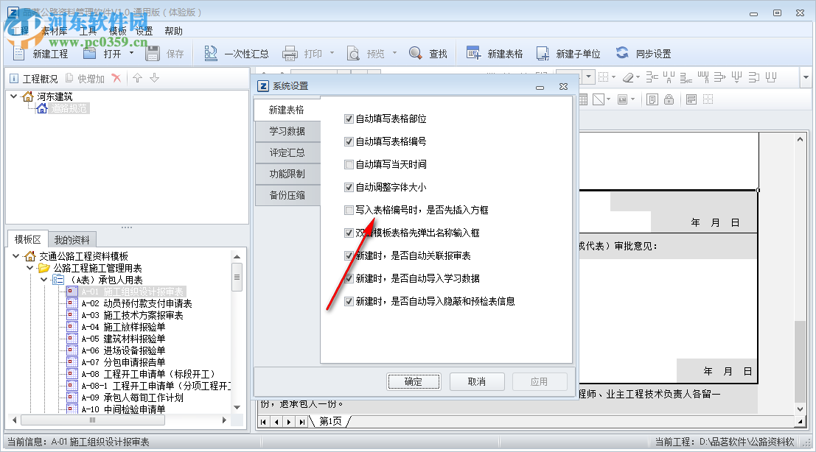The height and width of the screenshot is (452, 816).
Task: Click the 新建工程 icon
Action: (18, 52)
